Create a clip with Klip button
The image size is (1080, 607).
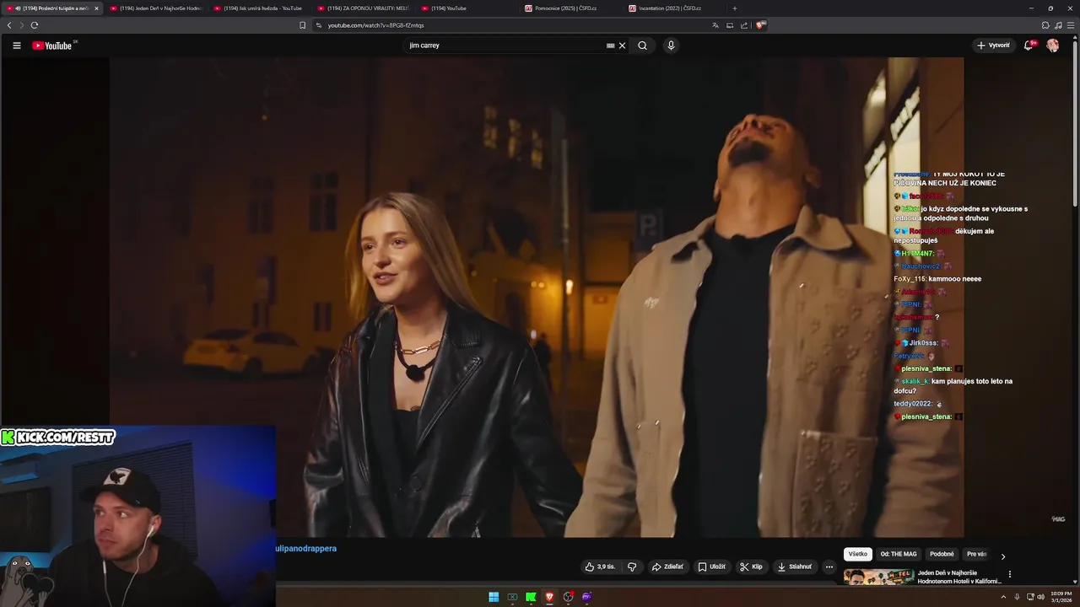click(752, 567)
